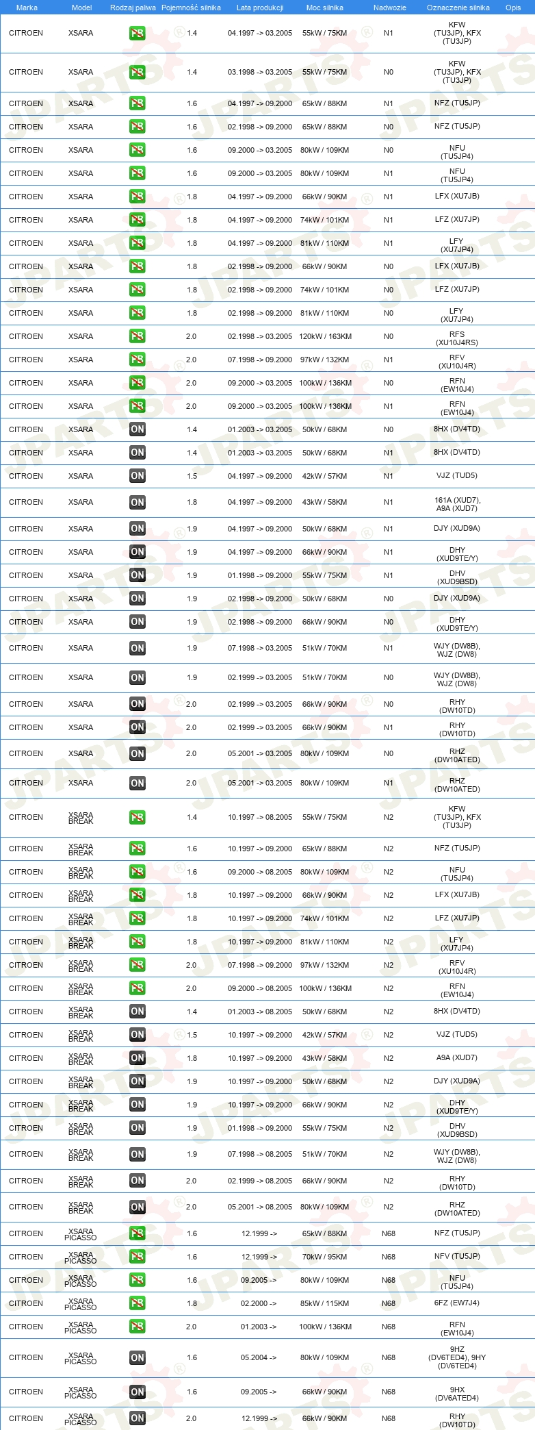Select the diesel icon in the Picasso 9HX (DV6ATED4) row
The height and width of the screenshot is (1430, 535).
click(x=138, y=1392)
